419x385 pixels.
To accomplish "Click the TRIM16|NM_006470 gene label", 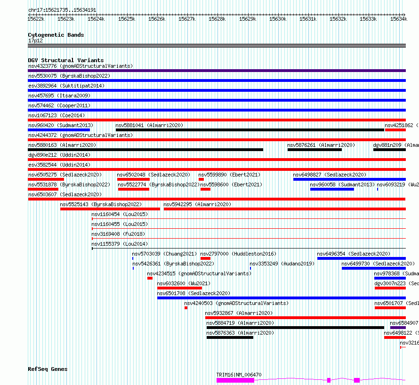I will (239, 375).
